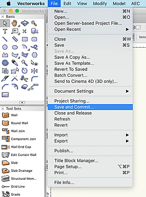
Task: Select the Callout tool
Action: point(15,31)
